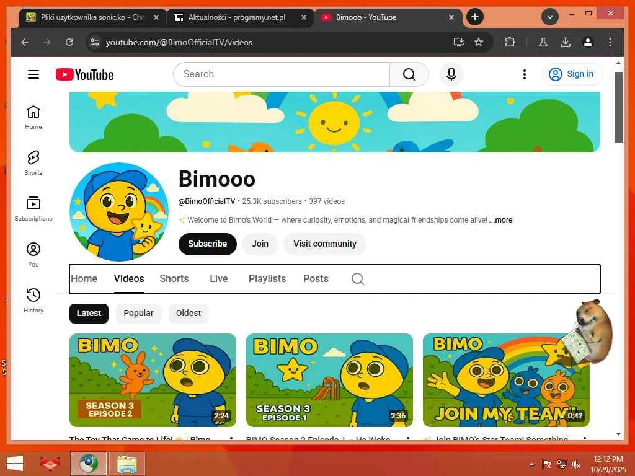
Task: Click the search magnifier button
Action: pyautogui.click(x=409, y=74)
